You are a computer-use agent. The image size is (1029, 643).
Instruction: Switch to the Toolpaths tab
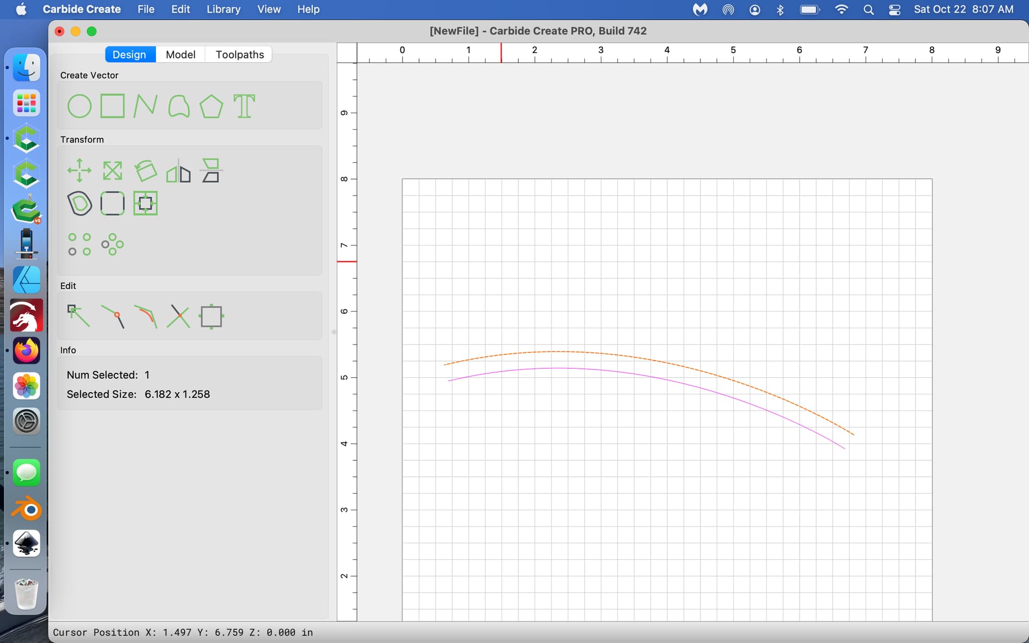(240, 54)
